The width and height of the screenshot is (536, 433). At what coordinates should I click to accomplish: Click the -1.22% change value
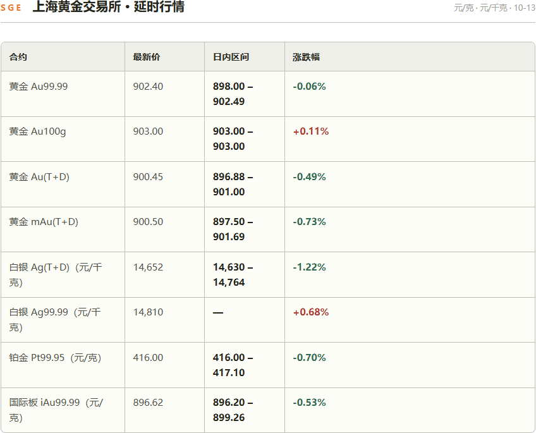pos(309,267)
